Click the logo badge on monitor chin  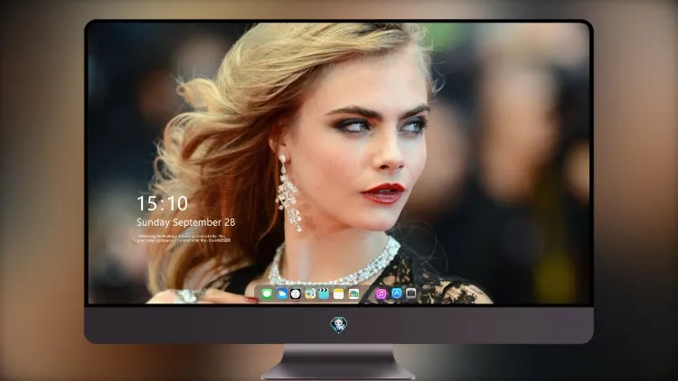(339, 325)
